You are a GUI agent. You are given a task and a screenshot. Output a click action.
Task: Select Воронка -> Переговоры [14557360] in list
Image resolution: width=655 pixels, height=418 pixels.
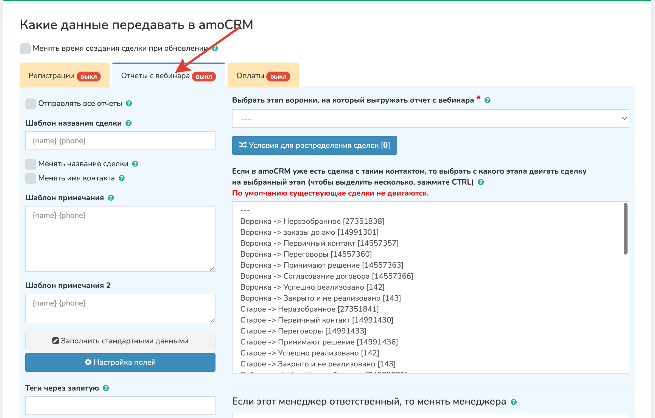coord(306,254)
